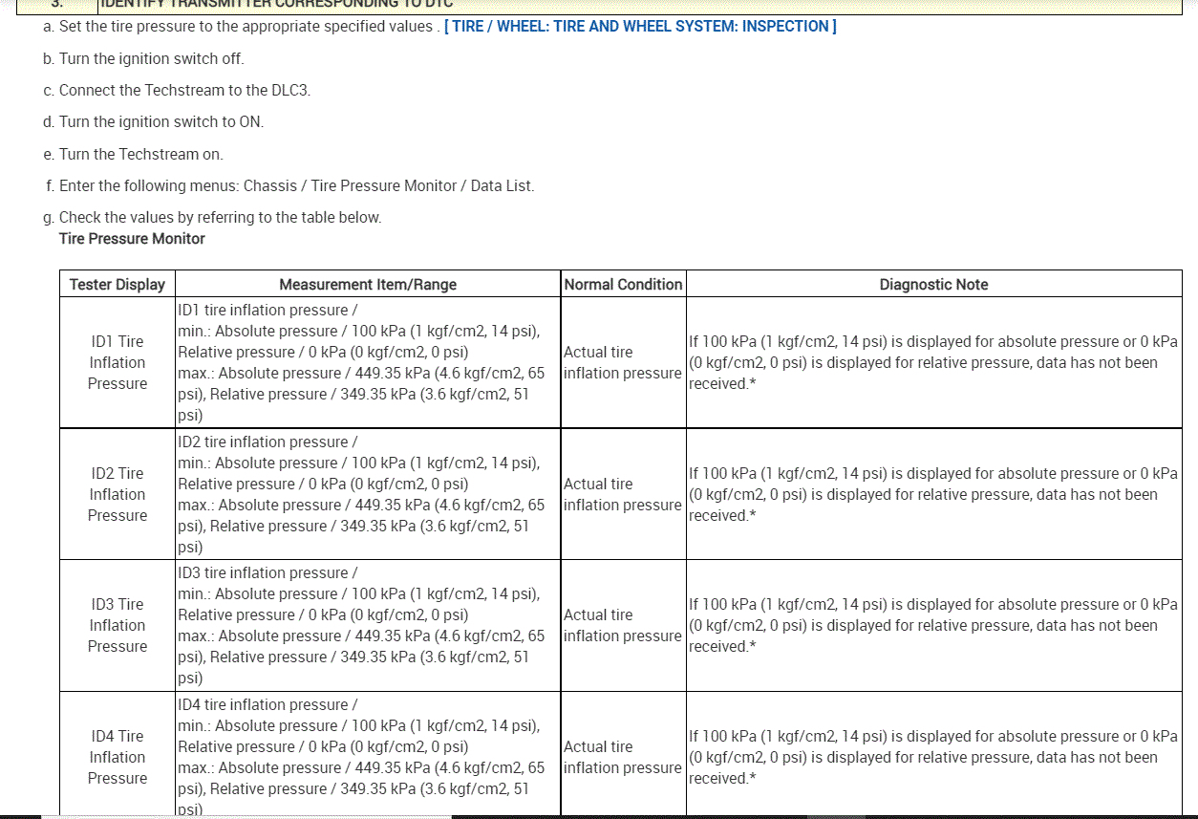1198x819 pixels.
Task: Select step g 'Check the values by referring' text
Action: pos(212,217)
